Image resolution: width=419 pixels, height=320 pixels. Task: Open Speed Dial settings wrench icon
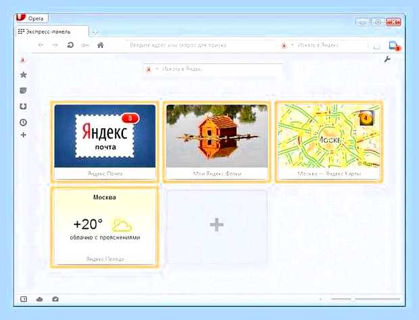coord(387,59)
